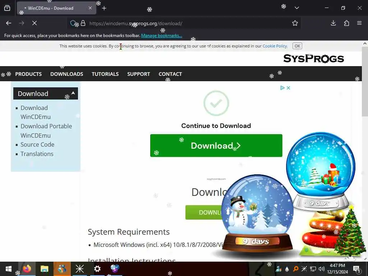Open the notification center icon
Viewport: 368px width, 276px height.
(x=356, y=269)
